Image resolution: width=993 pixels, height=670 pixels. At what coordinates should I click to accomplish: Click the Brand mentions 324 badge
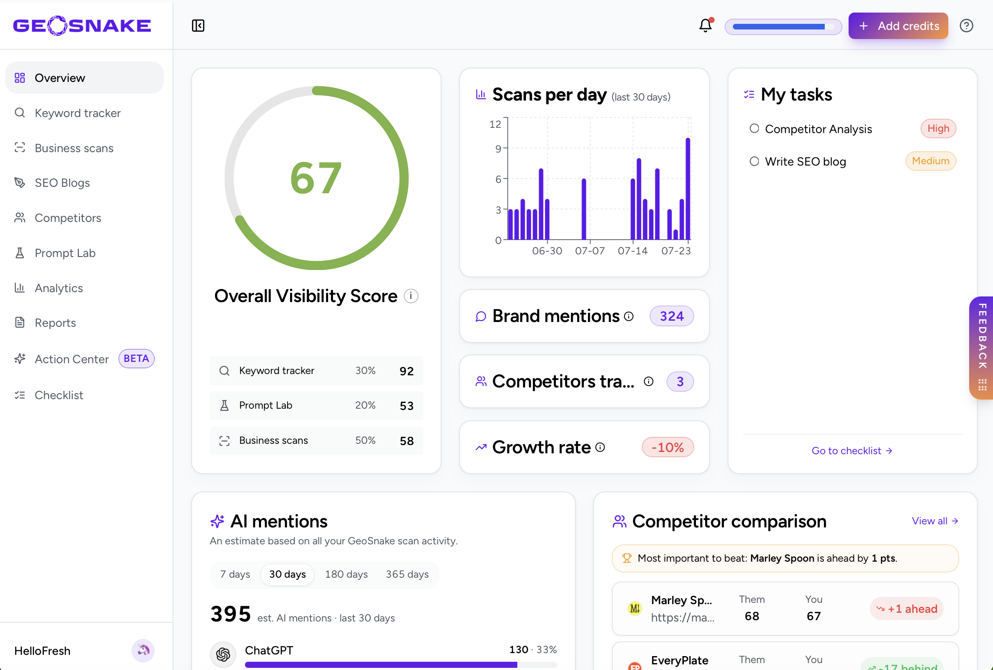(672, 316)
